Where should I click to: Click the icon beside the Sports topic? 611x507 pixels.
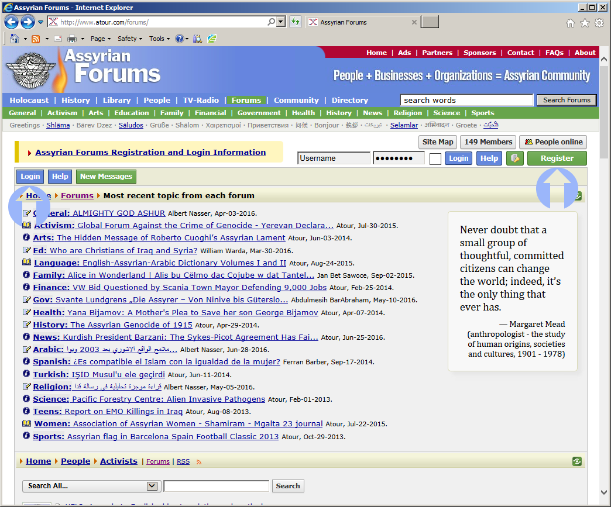(x=26, y=435)
